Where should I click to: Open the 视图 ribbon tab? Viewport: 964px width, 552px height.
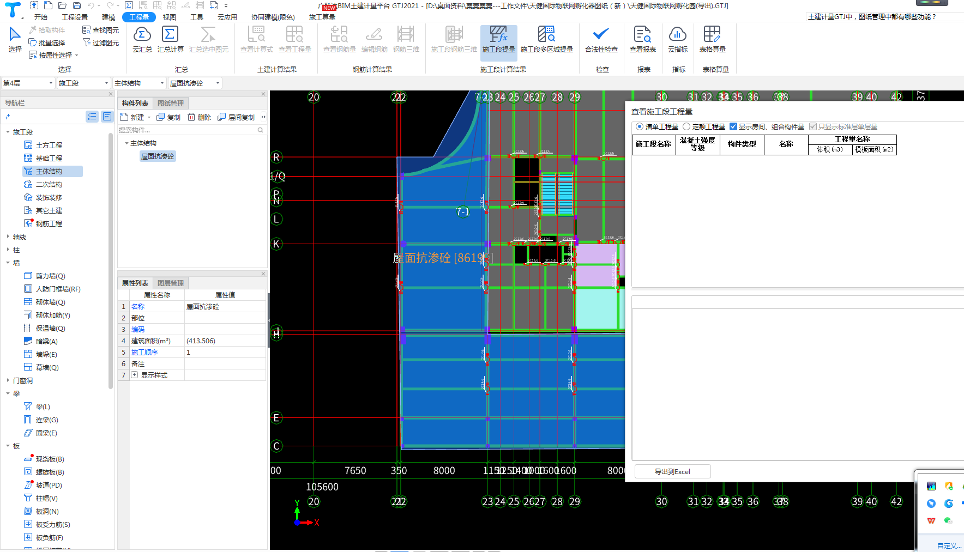pyautogui.click(x=170, y=17)
